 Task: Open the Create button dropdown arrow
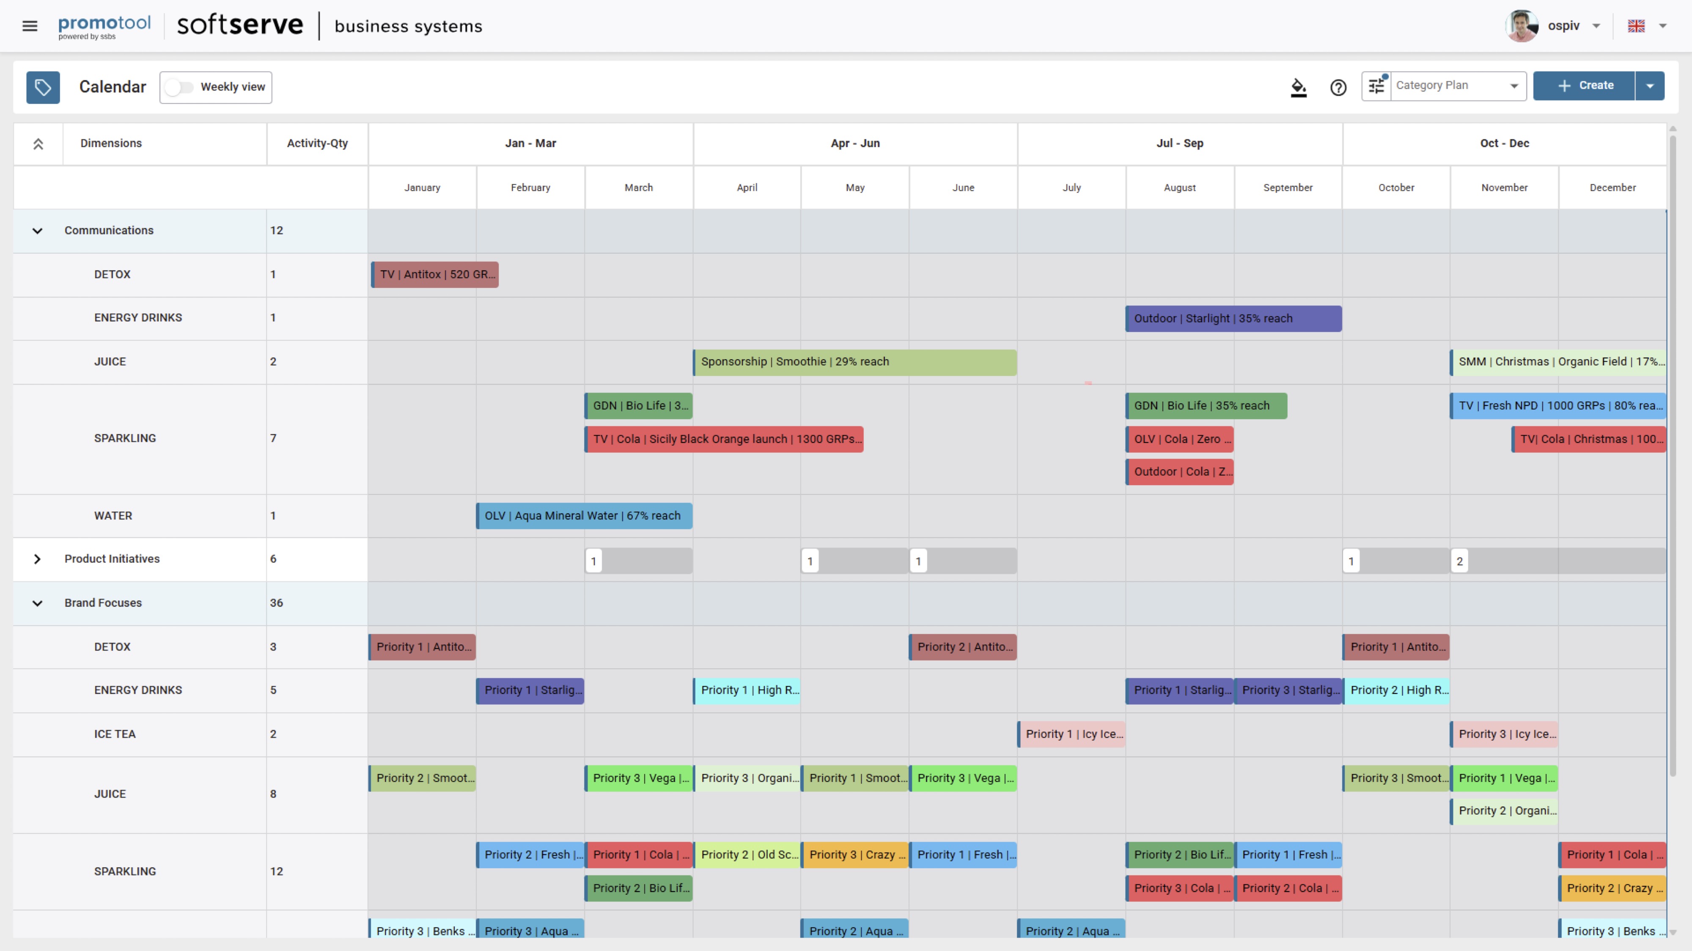pos(1650,86)
